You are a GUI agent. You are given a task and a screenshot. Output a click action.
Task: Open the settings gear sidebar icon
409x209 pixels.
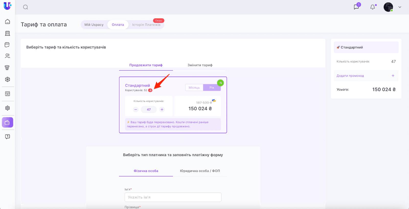[7, 108]
